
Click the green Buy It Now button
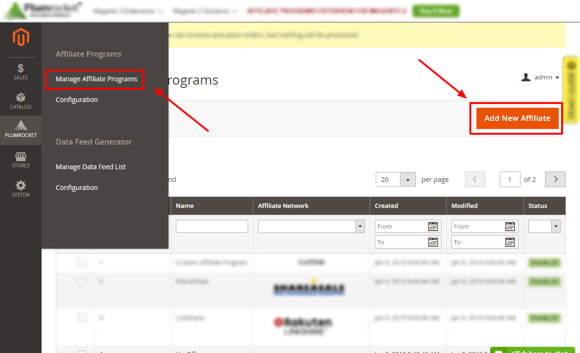click(435, 11)
